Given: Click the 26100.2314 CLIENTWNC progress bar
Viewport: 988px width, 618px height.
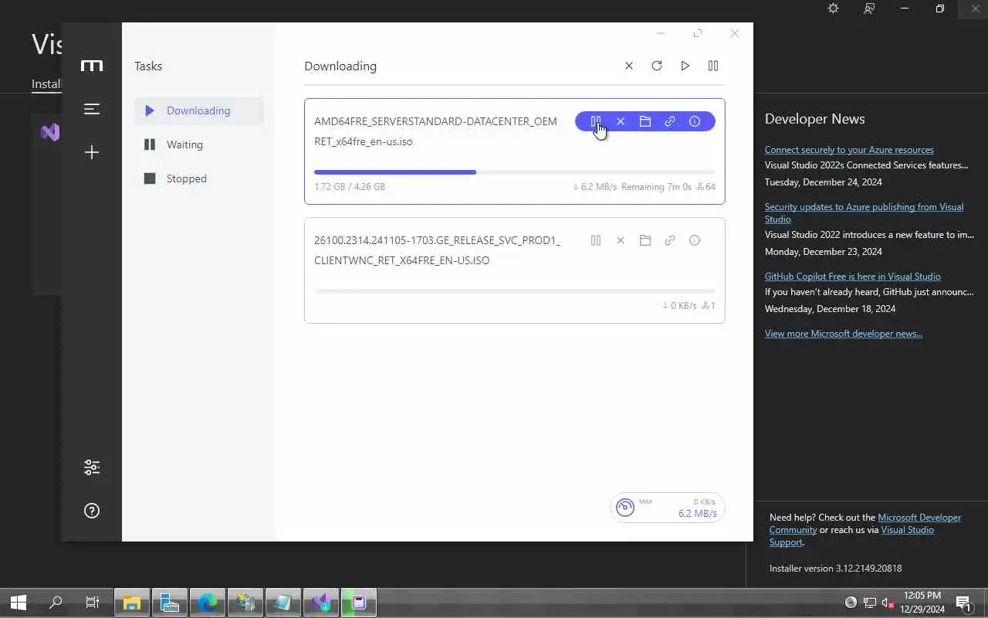Looking at the screenshot, I should (x=515, y=291).
